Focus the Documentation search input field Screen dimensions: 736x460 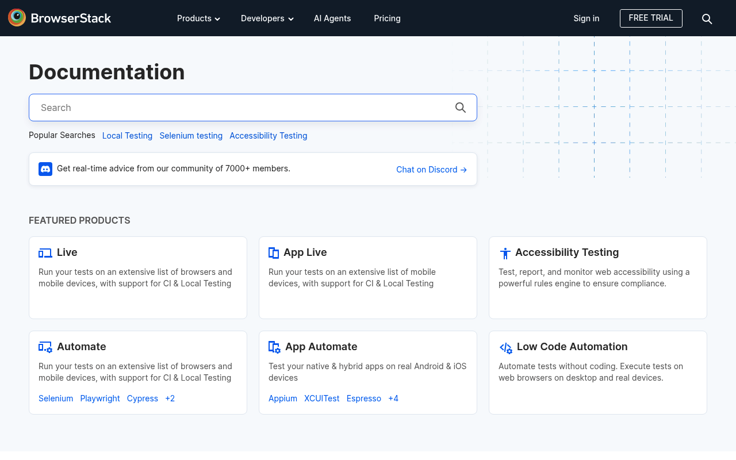pos(253,108)
